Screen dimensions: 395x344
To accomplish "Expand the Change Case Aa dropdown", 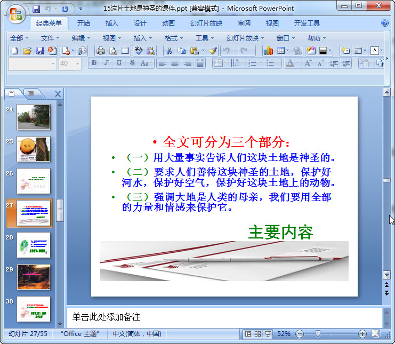I will tap(151, 63).
